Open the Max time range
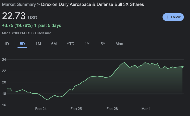Viewport: 190px width, 116px height. (119, 44)
